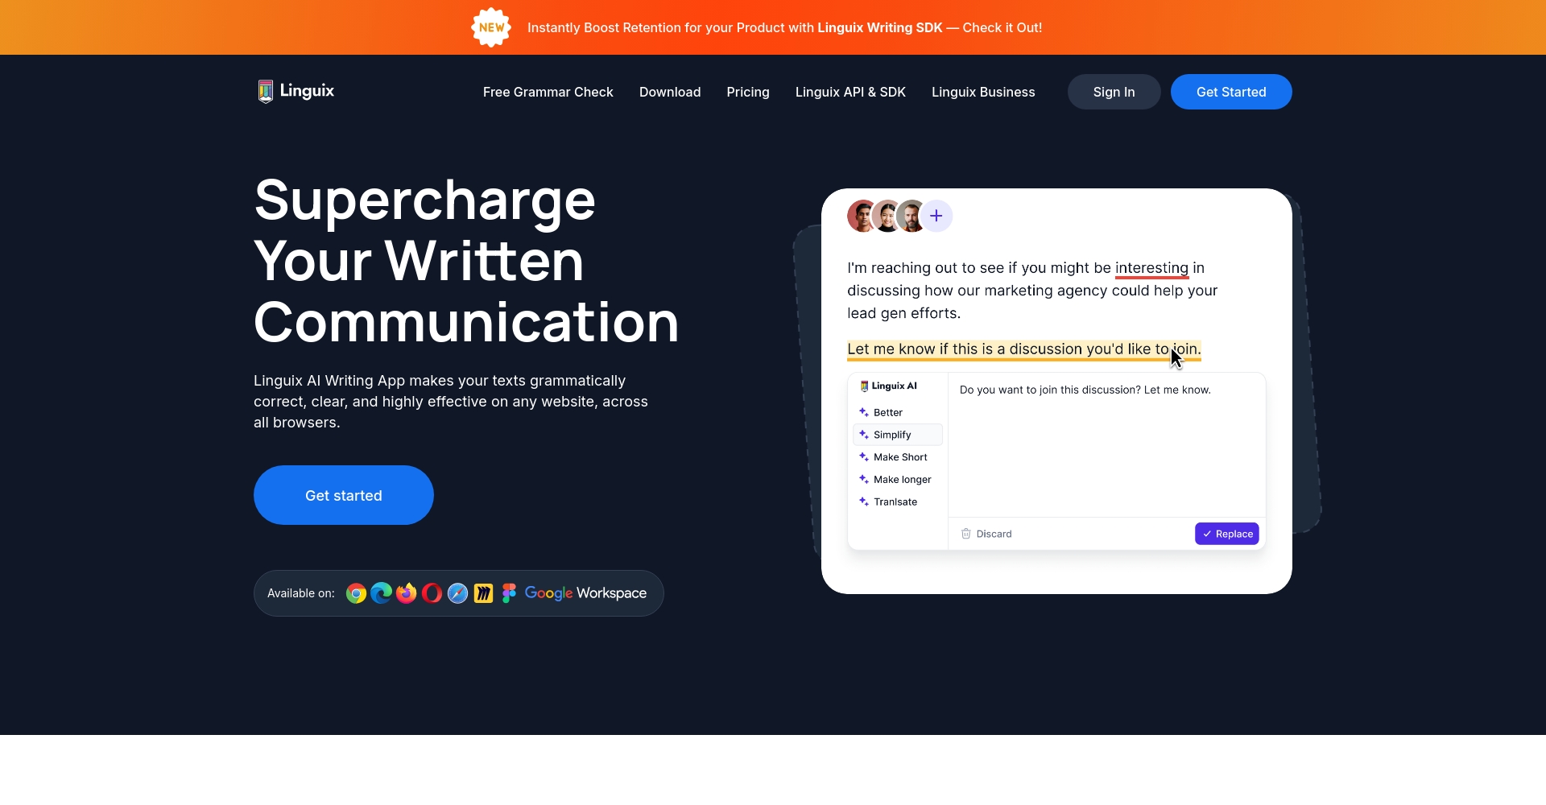Click the Safari browser icon

click(457, 593)
